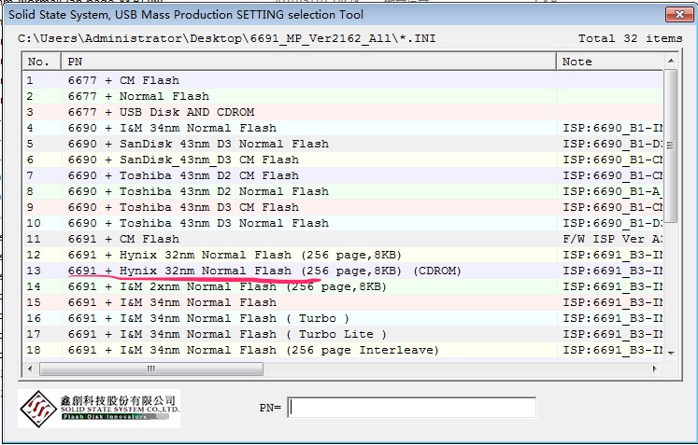Select the 'Turbo Lite' I&M 34nm row
This screenshot has width=698, height=445.
click(343, 334)
